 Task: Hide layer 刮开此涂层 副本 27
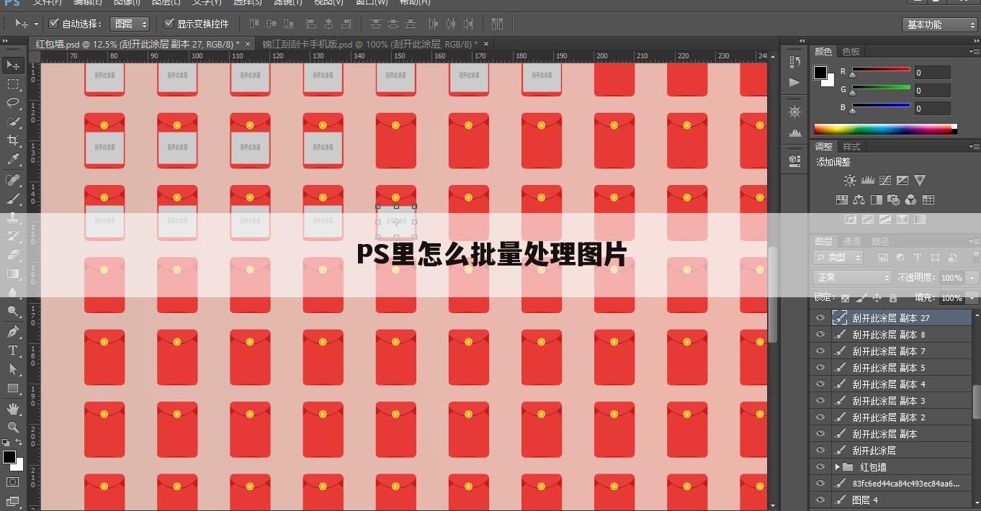pos(820,317)
